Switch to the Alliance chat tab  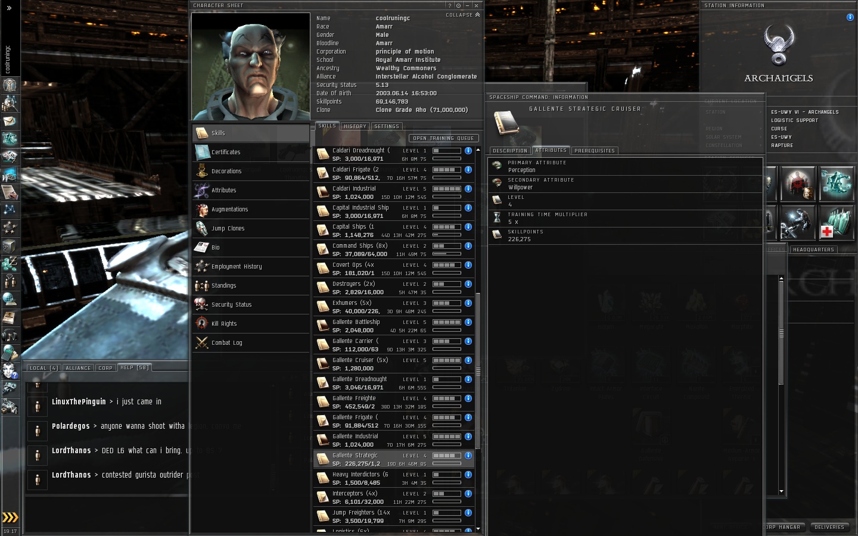(x=78, y=368)
